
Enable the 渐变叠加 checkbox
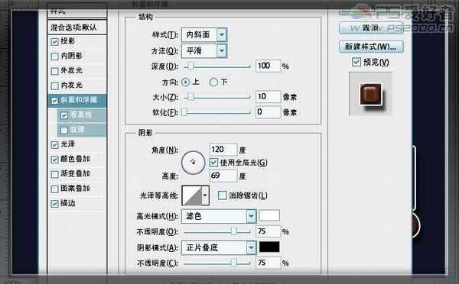(x=55, y=174)
